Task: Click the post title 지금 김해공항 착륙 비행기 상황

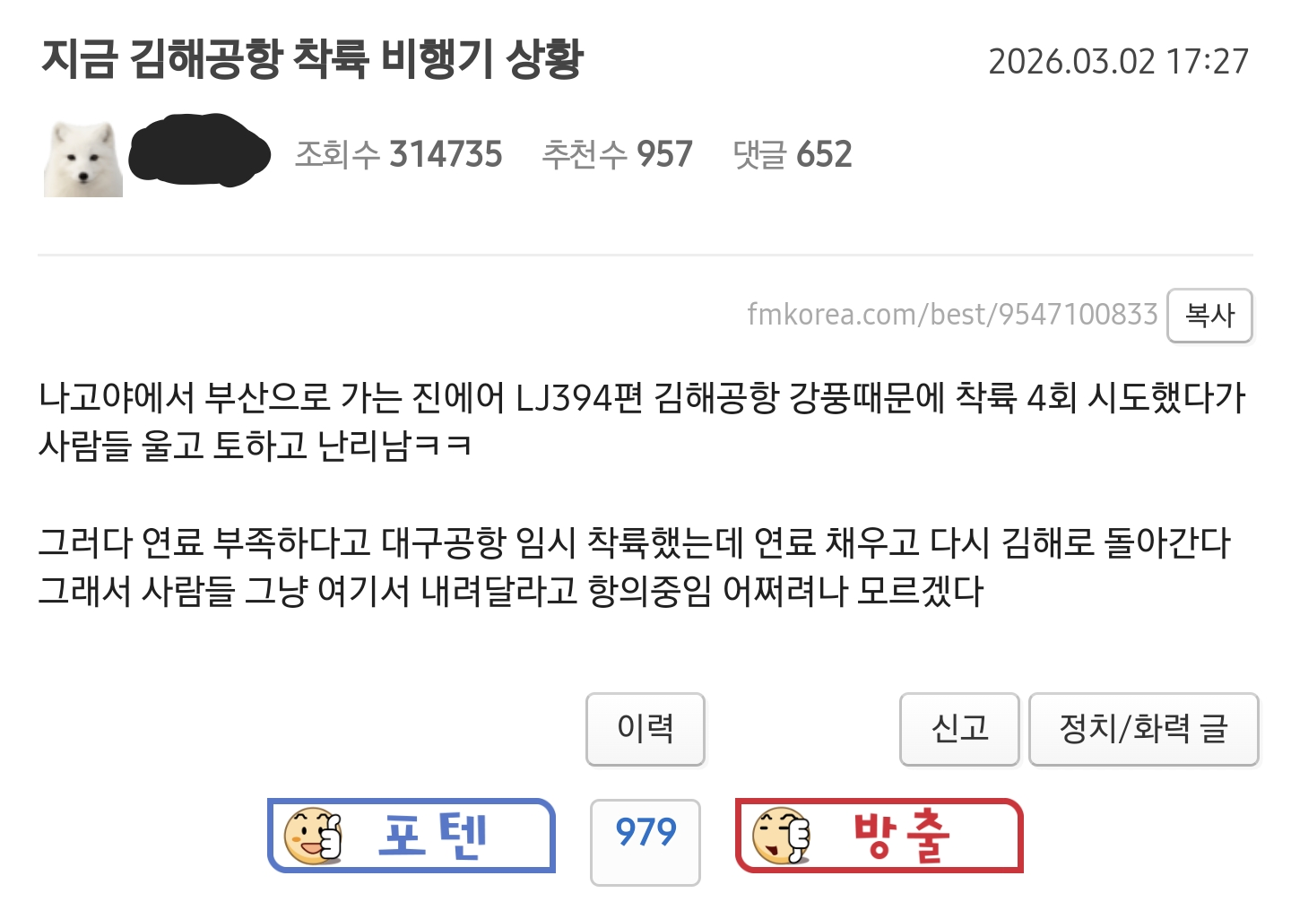Action: 312,59
